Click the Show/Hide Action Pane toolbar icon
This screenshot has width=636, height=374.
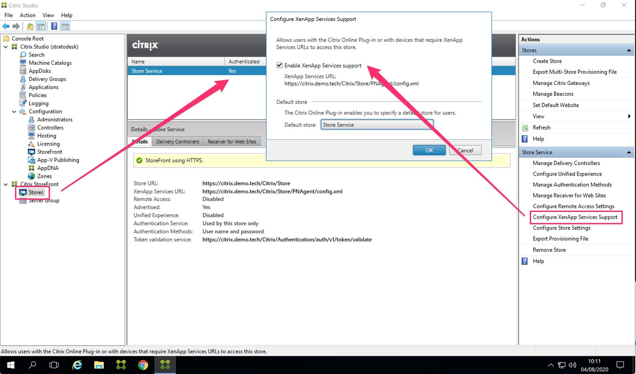[x=65, y=26]
